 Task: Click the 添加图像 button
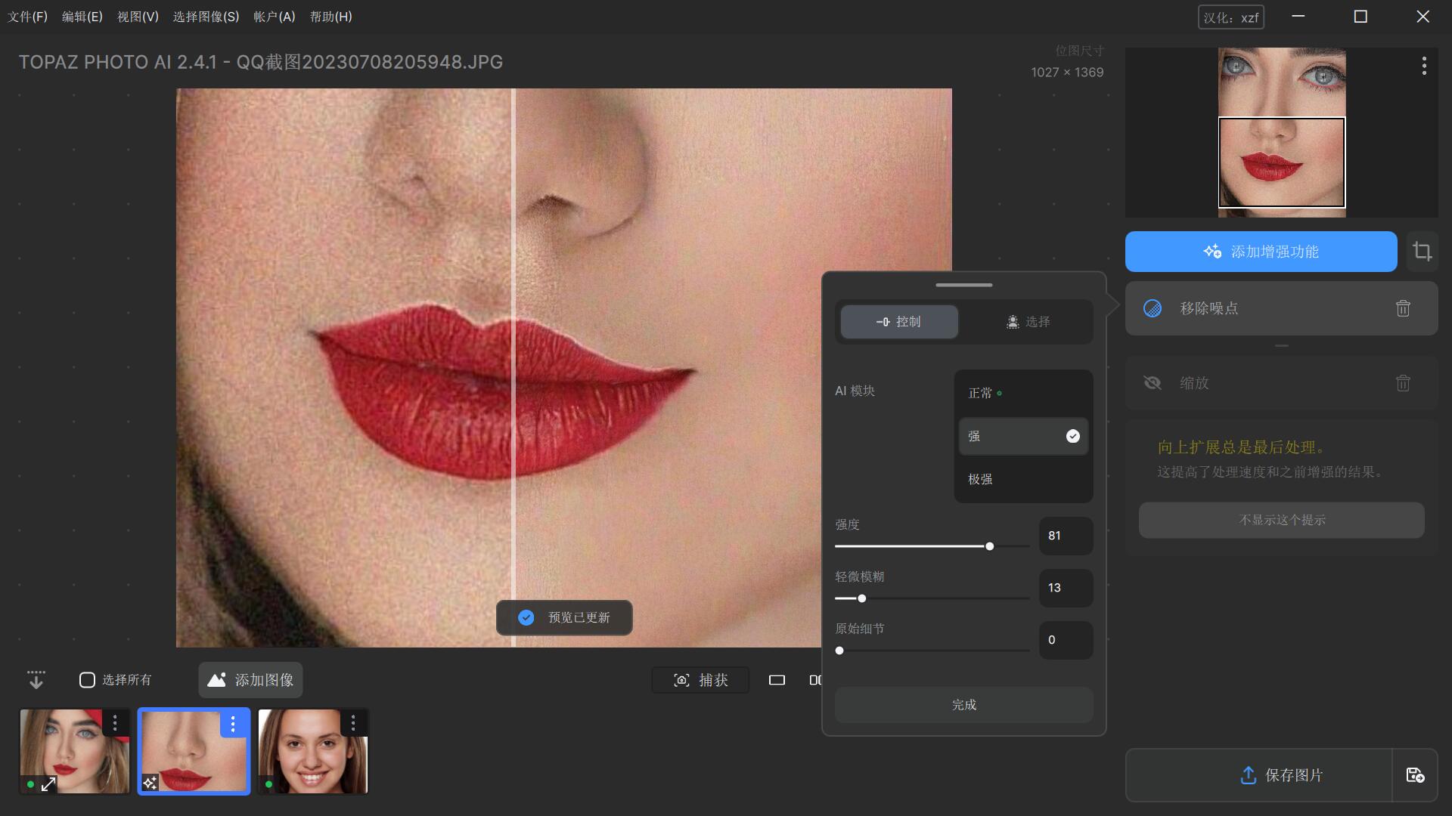(x=250, y=680)
